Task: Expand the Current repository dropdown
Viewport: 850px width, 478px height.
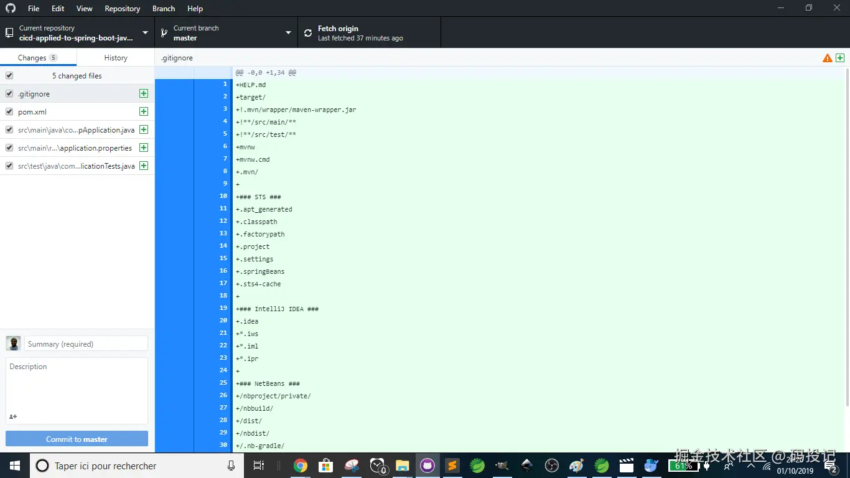Action: (77, 32)
